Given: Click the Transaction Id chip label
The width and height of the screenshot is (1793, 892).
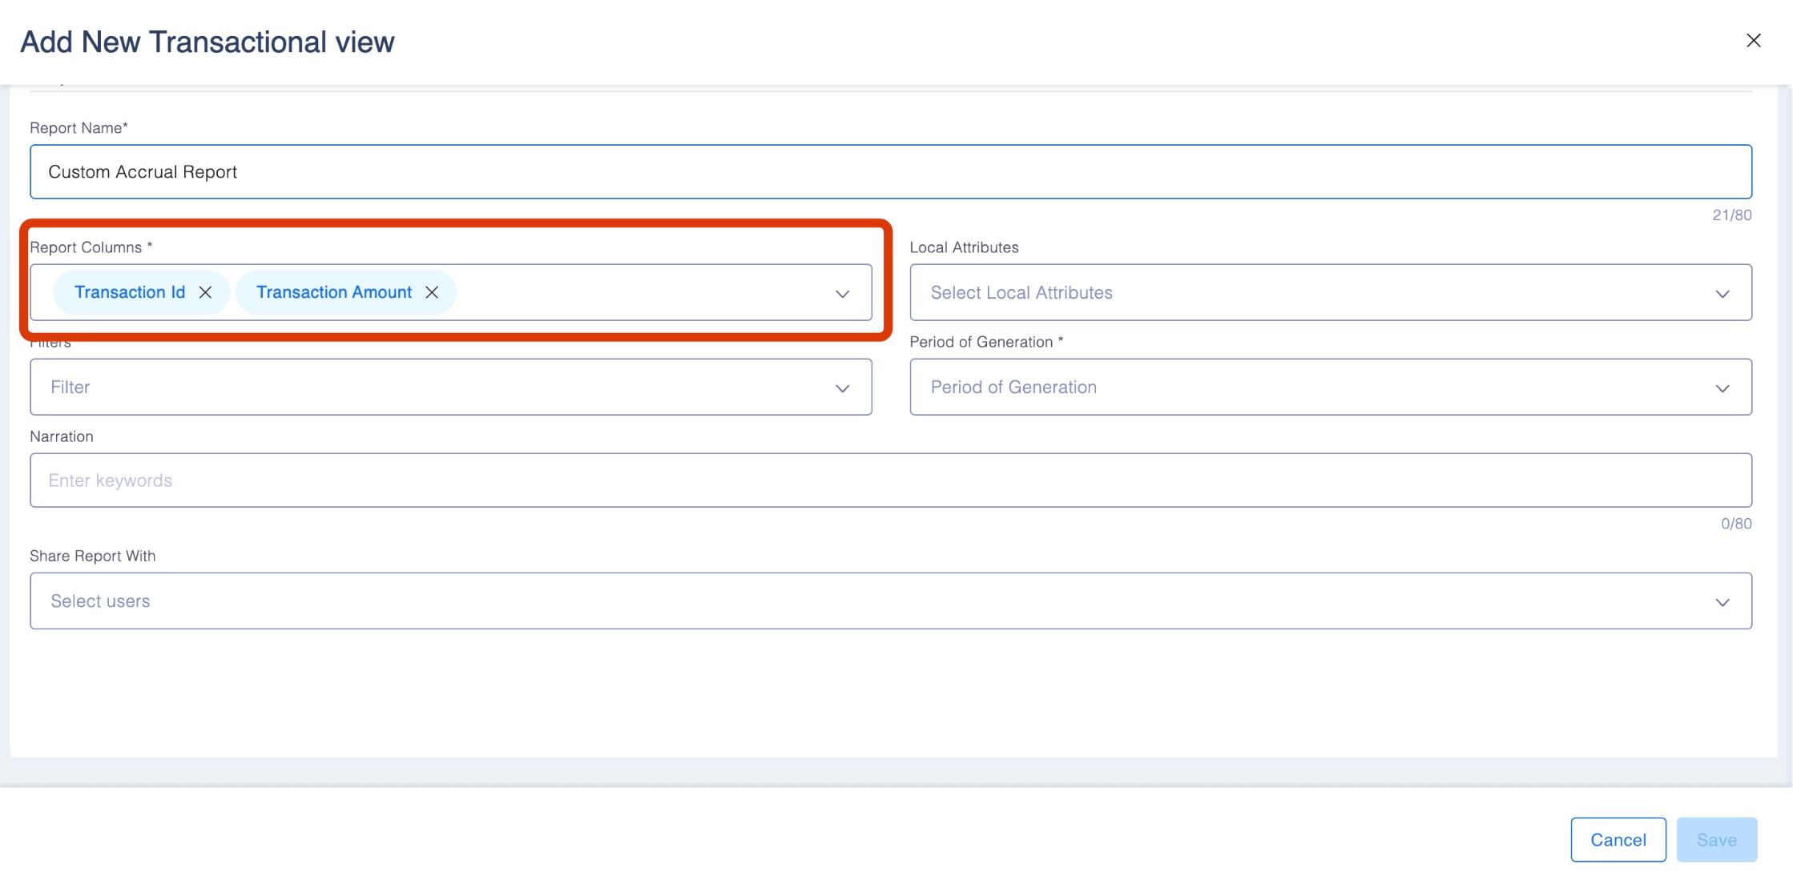Looking at the screenshot, I should [130, 292].
